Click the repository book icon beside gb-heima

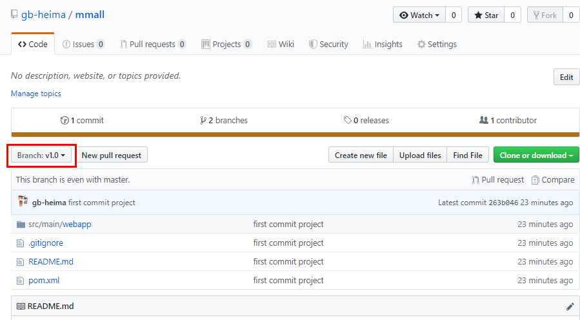pyautogui.click(x=14, y=14)
